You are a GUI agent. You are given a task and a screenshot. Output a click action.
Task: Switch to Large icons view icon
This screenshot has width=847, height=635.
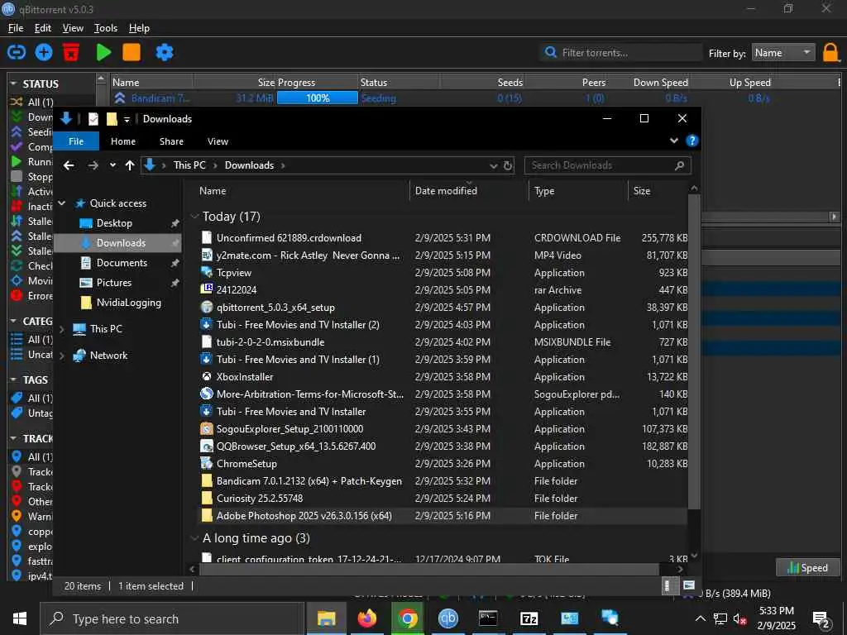689,585
